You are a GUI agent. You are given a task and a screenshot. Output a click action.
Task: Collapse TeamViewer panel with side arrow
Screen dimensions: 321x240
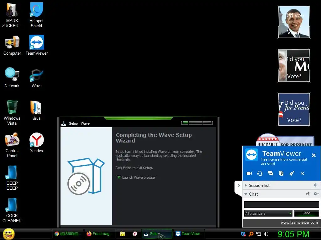[239, 186]
